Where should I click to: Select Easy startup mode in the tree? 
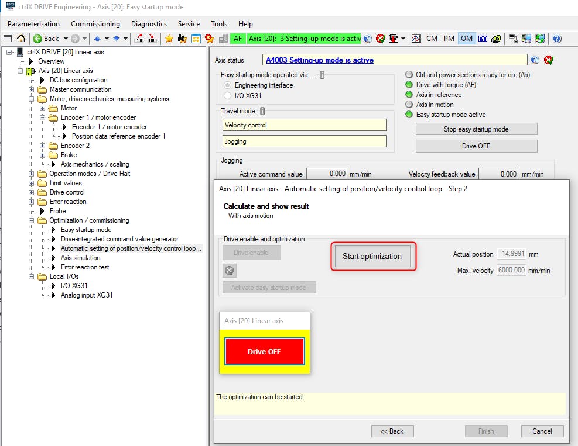86,230
